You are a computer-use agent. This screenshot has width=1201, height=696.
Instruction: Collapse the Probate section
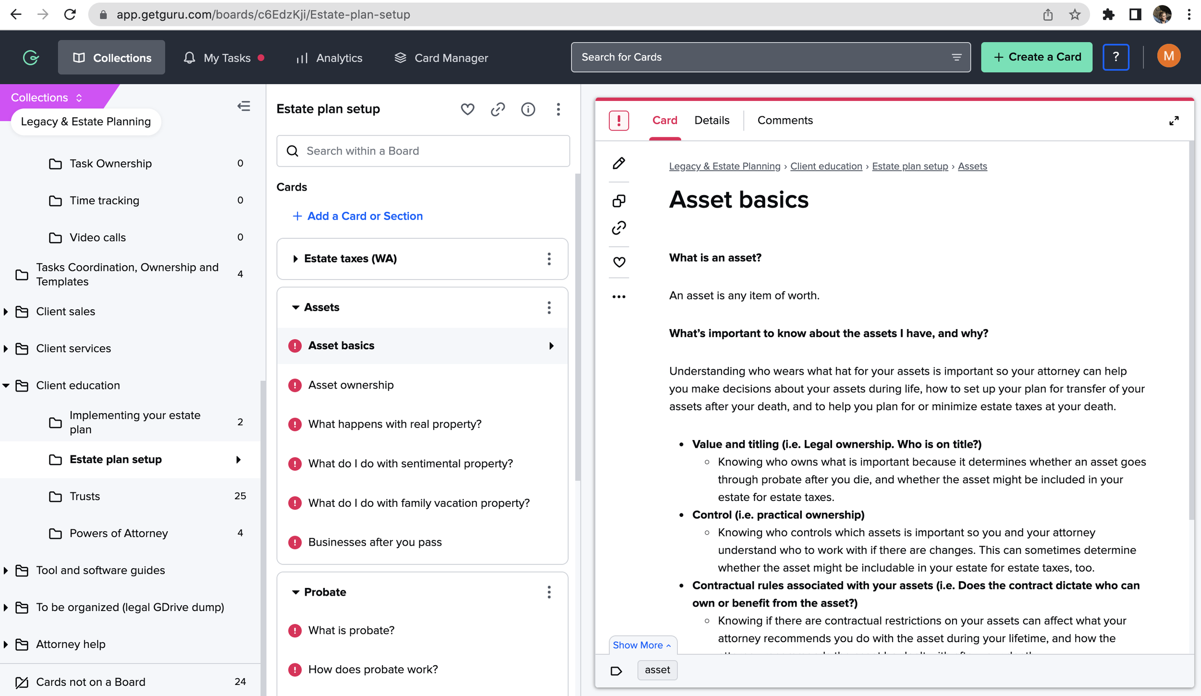(x=295, y=592)
